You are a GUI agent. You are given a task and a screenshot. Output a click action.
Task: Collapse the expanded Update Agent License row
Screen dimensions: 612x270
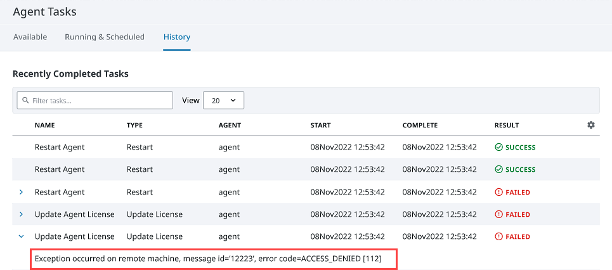(x=22, y=236)
